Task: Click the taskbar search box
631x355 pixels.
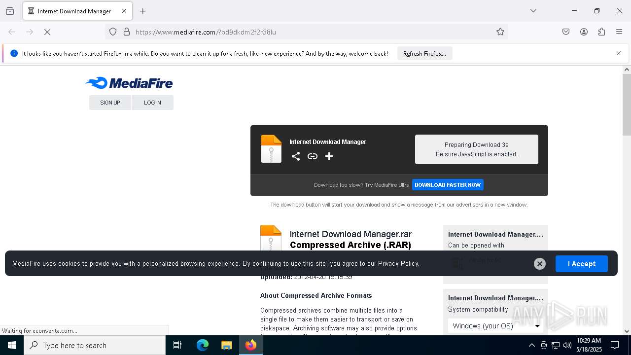Action: click(x=95, y=345)
